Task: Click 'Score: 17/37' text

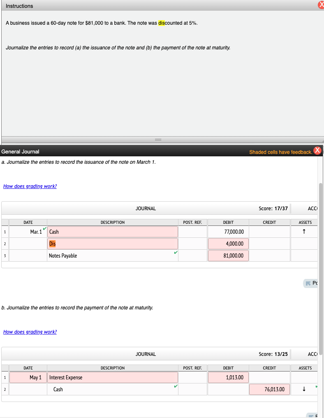Action: (x=273, y=209)
